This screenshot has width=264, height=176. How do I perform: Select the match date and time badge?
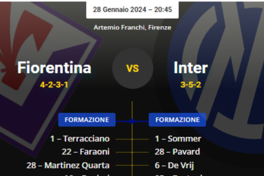(x=132, y=10)
